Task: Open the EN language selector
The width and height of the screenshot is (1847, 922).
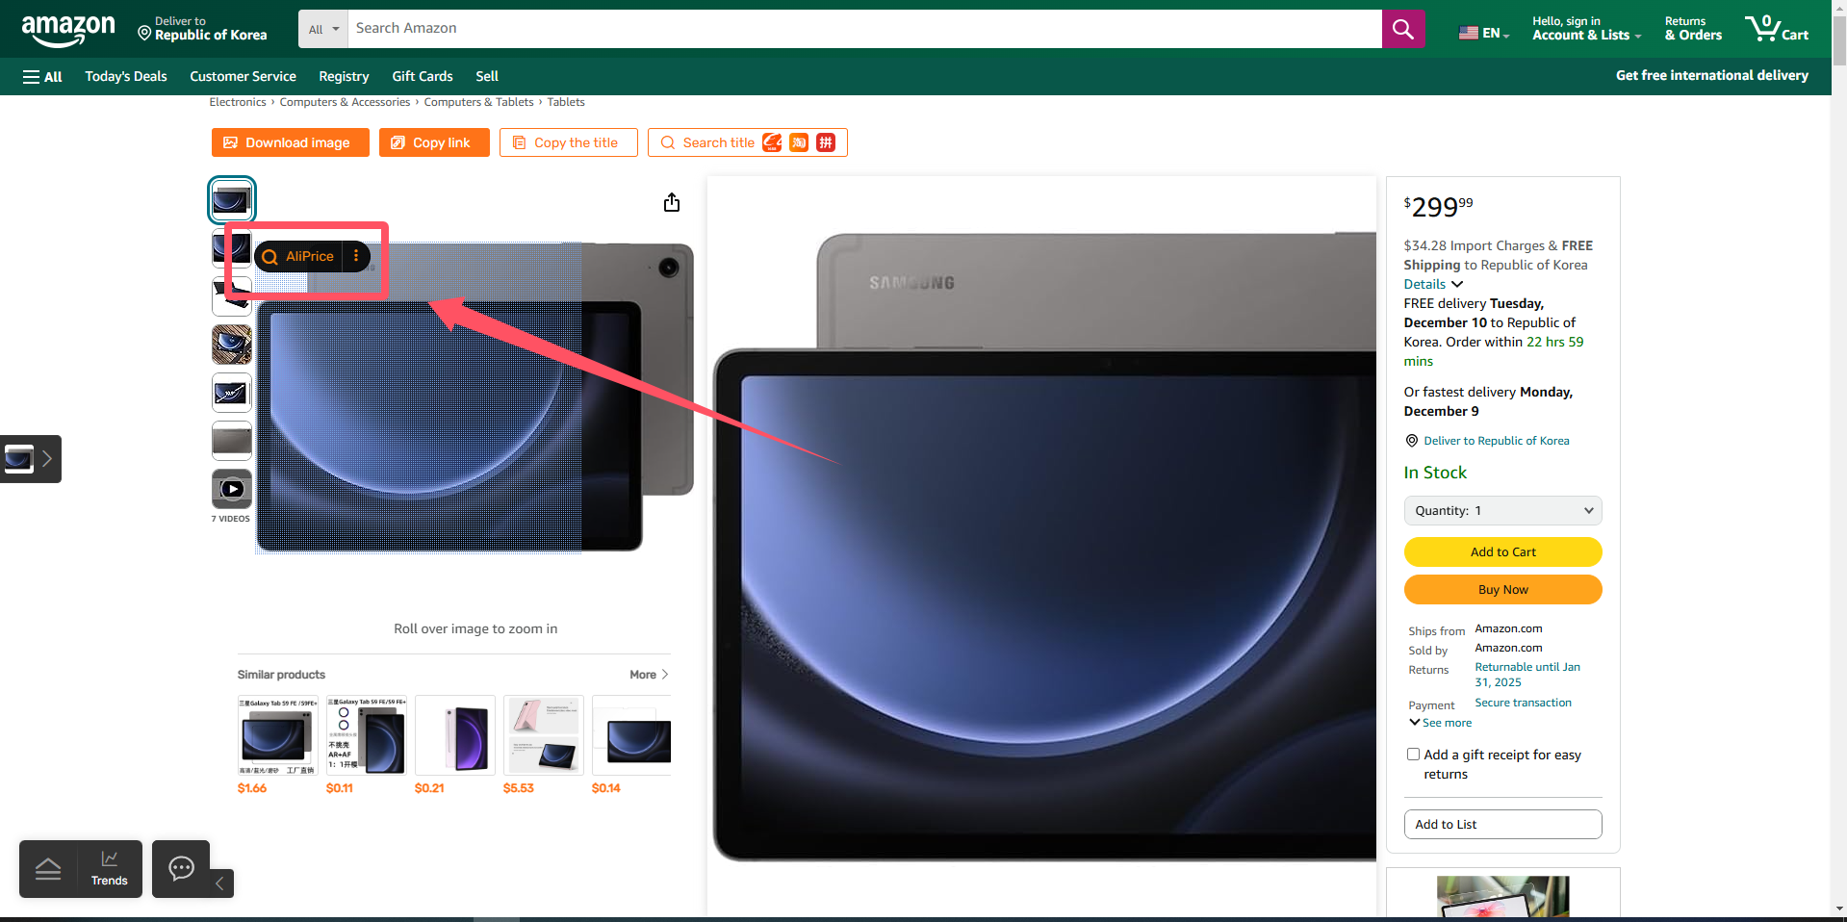Action: pyautogui.click(x=1484, y=33)
